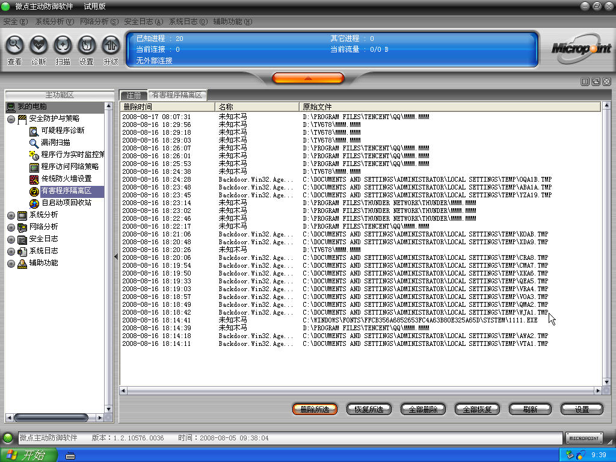This screenshot has height=462, width=616.
Task: Expand the 网络分析 tree node
Action: coord(11,227)
